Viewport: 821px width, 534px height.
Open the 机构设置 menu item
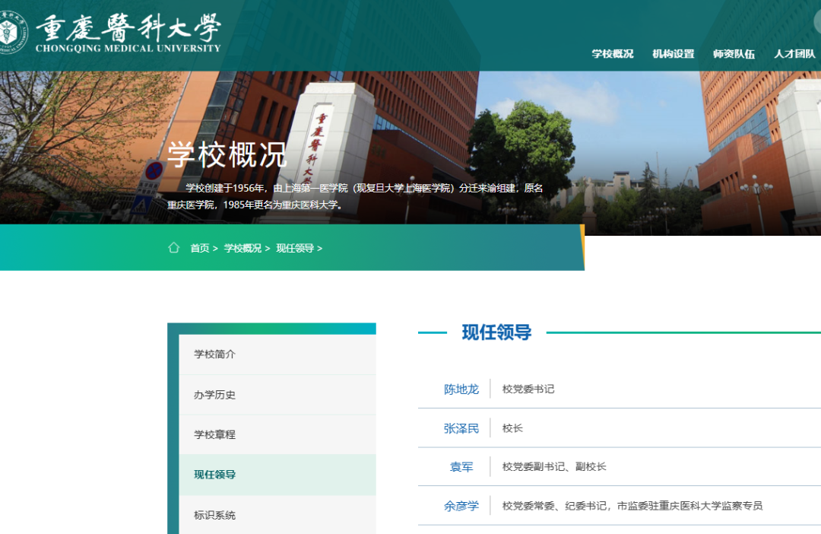coord(672,54)
